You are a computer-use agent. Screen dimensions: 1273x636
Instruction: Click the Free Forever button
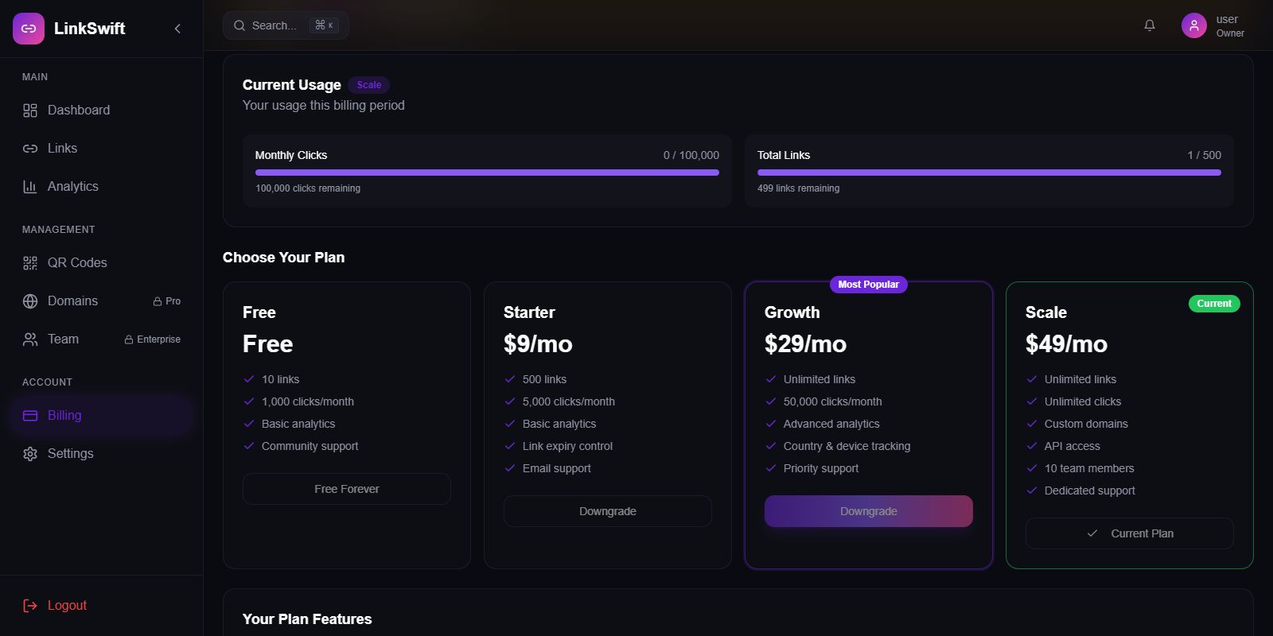point(346,489)
